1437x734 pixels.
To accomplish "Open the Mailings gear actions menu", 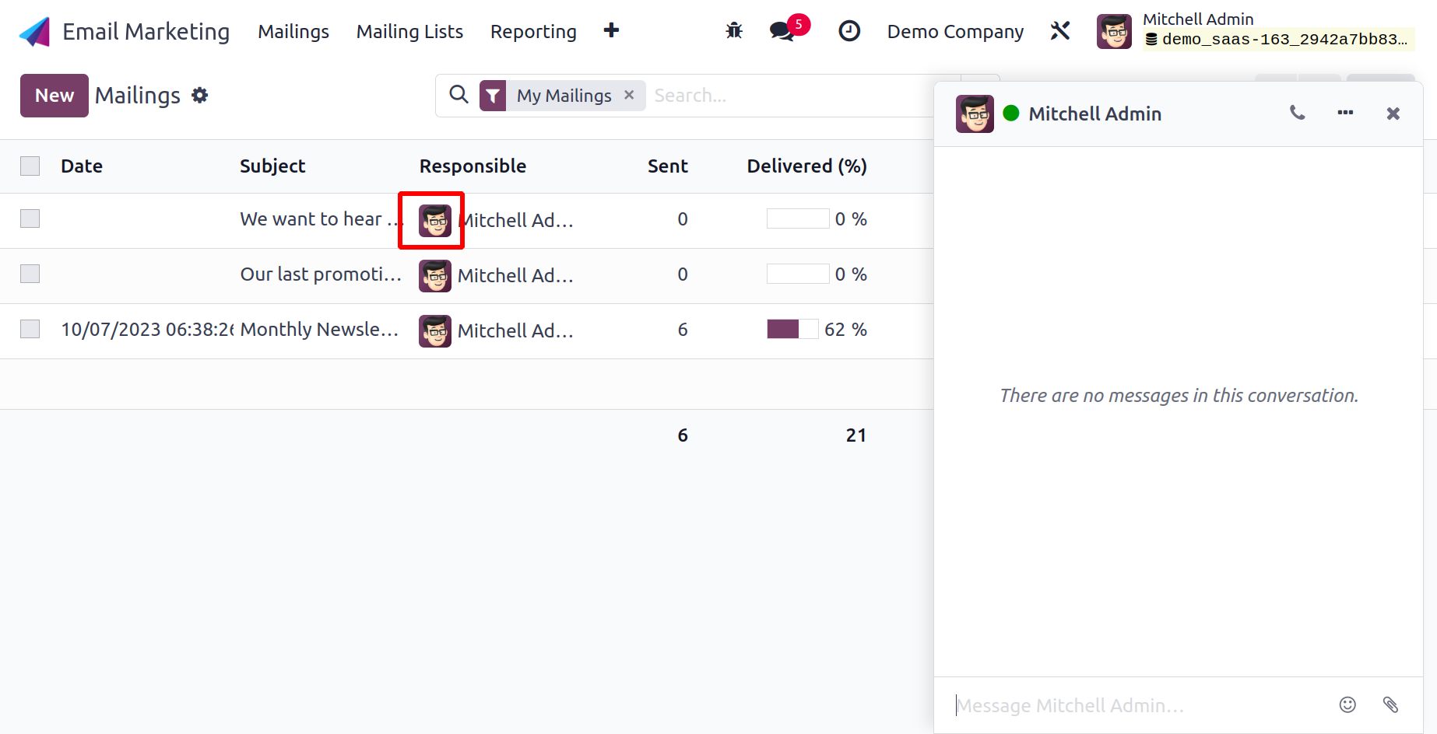I will point(200,96).
